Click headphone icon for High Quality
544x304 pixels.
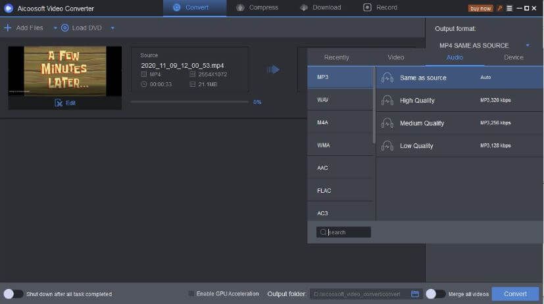coord(387,100)
